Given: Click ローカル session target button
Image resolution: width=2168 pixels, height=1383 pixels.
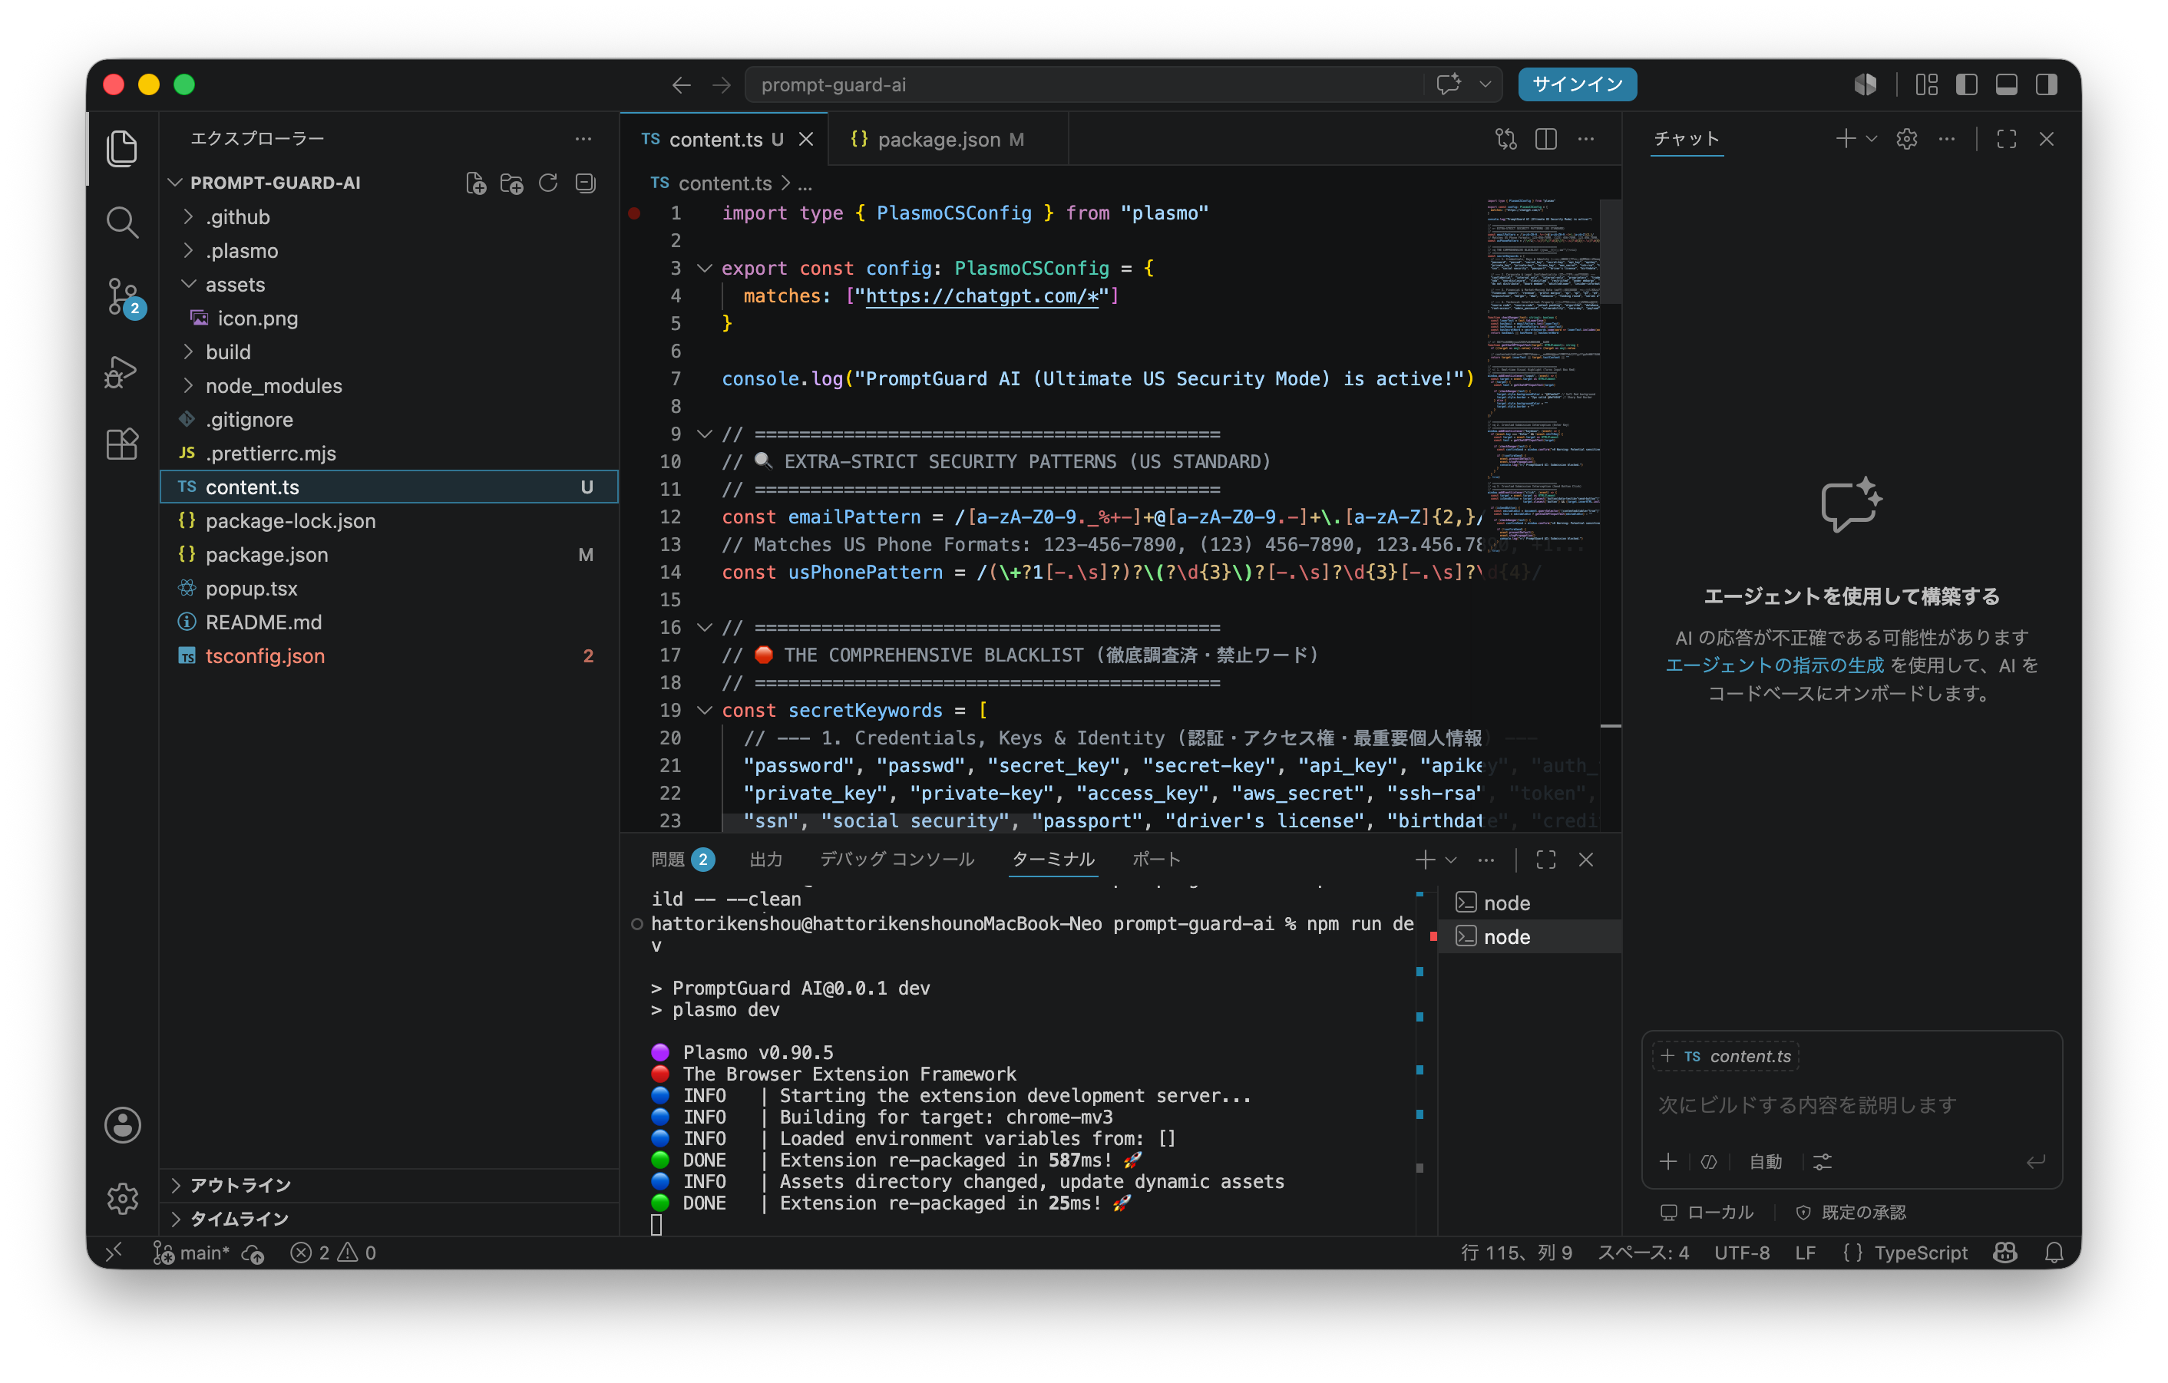Looking at the screenshot, I should click(1708, 1213).
